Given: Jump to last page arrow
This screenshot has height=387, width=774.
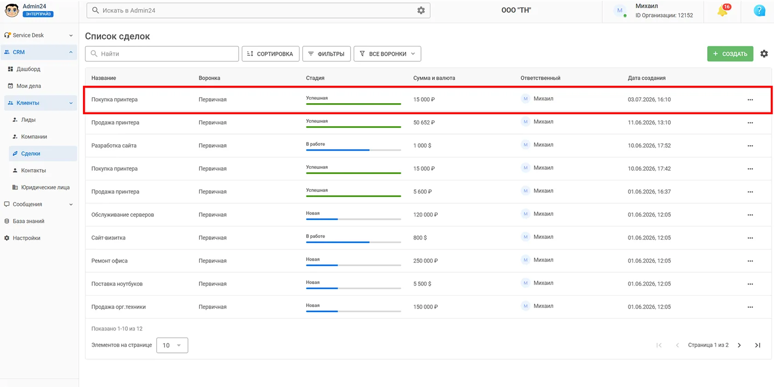Looking at the screenshot, I should 757,345.
